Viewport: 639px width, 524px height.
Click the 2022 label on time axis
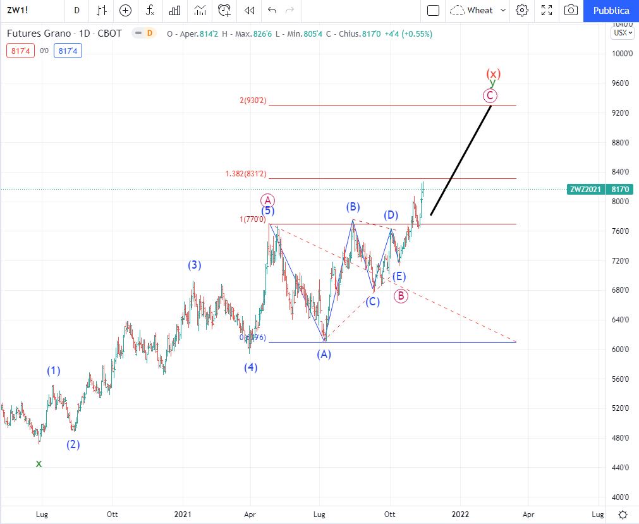[461, 515]
